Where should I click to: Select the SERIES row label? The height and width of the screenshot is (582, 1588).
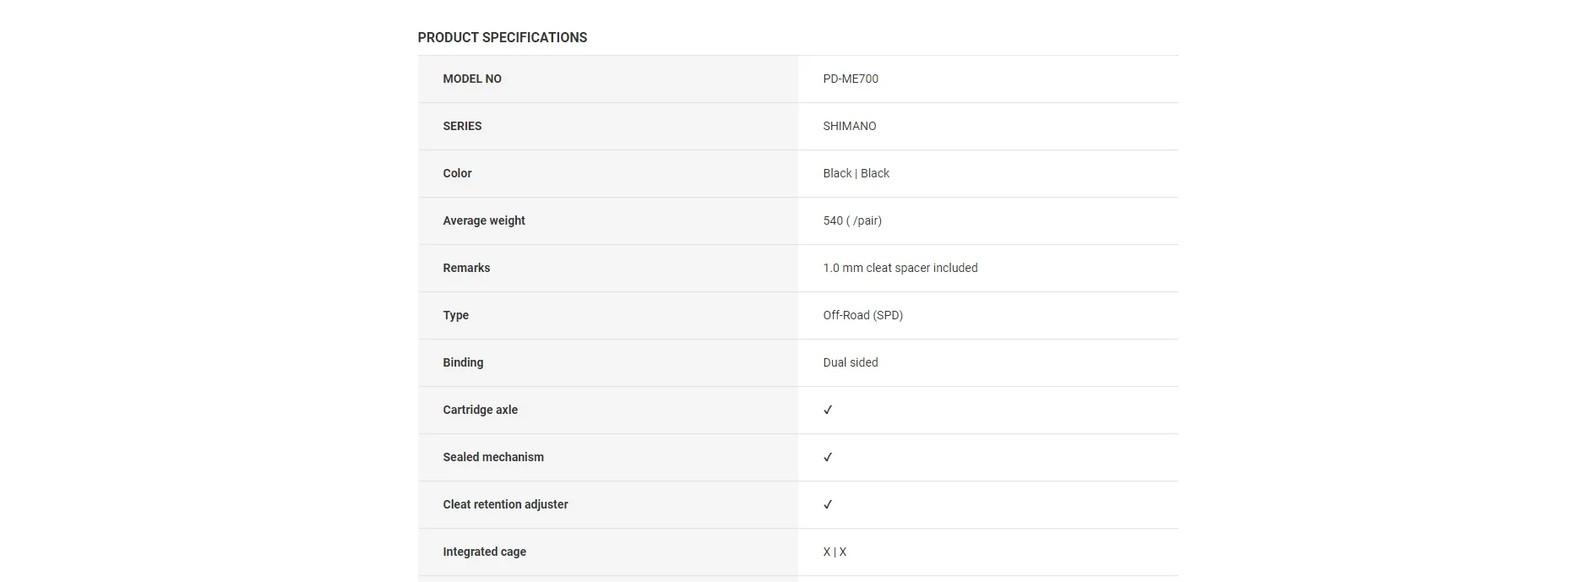click(462, 126)
